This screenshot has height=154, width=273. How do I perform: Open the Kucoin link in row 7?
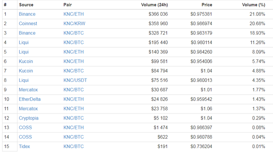tap(26, 71)
